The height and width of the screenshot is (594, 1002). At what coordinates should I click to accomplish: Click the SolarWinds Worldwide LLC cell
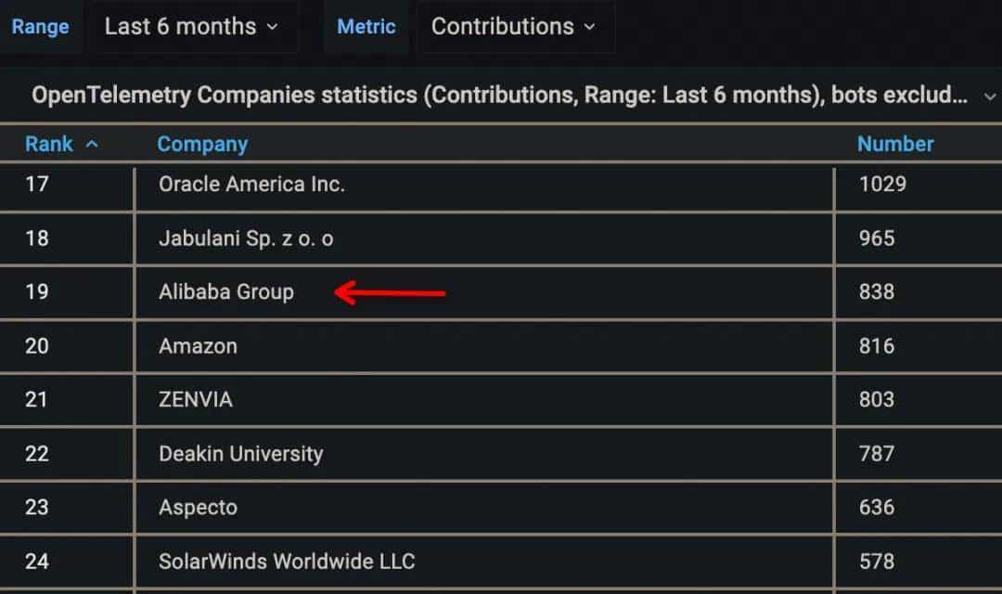(x=287, y=561)
